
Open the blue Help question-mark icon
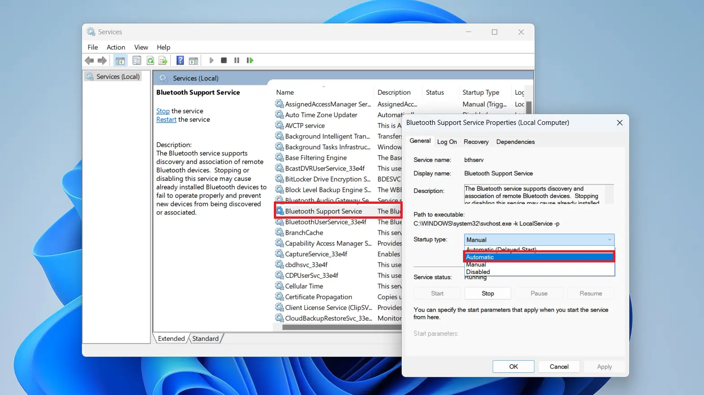180,60
